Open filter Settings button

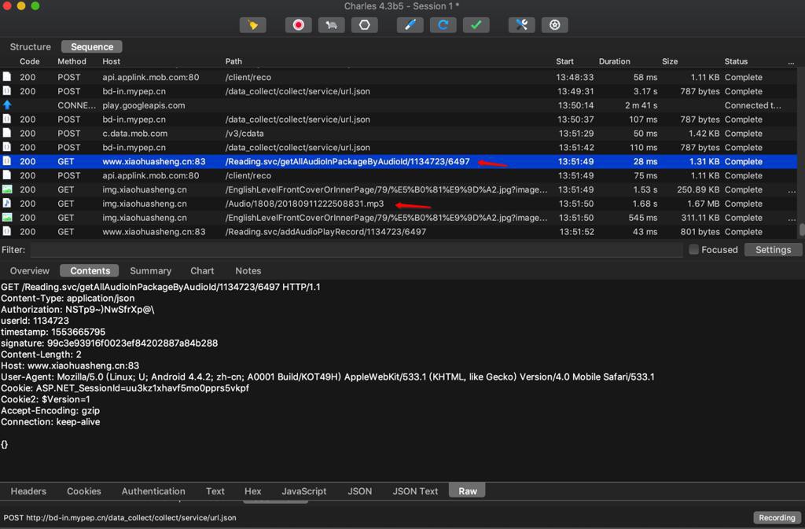click(773, 250)
